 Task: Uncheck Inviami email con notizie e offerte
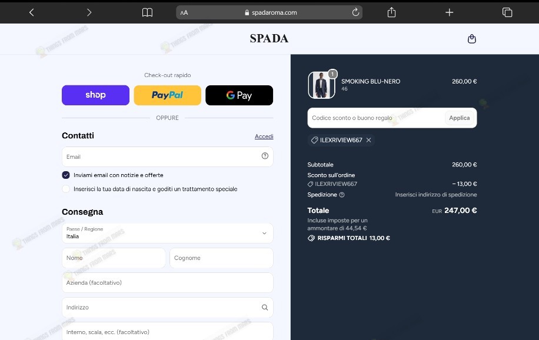click(x=66, y=175)
